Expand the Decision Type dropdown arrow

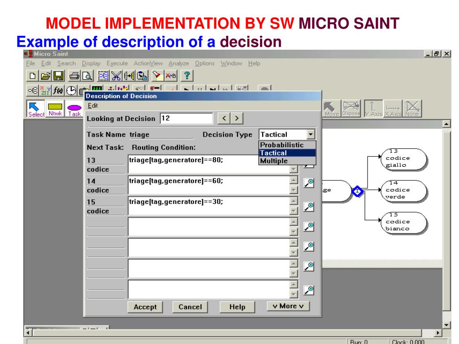pyautogui.click(x=311, y=134)
